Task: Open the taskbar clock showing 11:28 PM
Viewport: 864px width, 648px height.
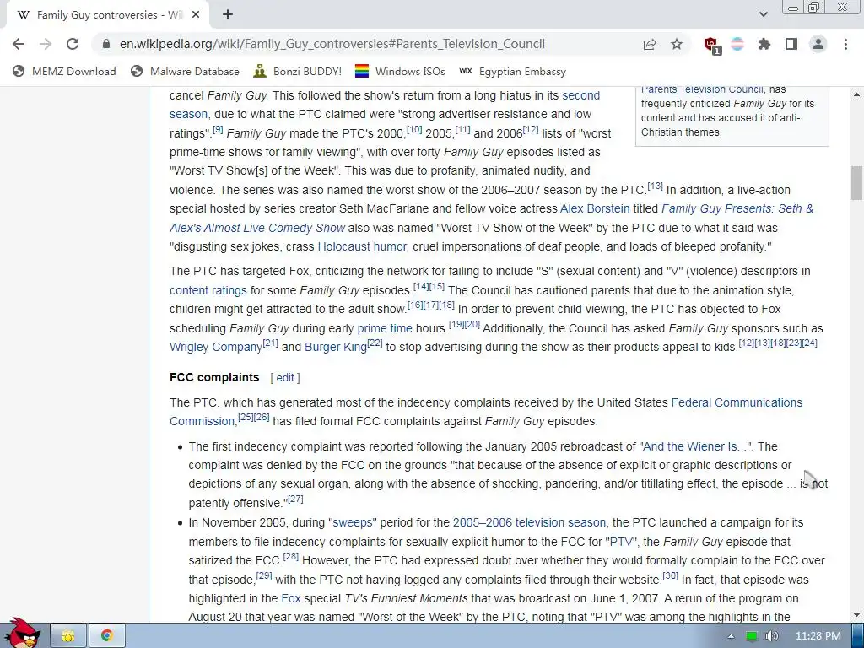Action: click(818, 636)
